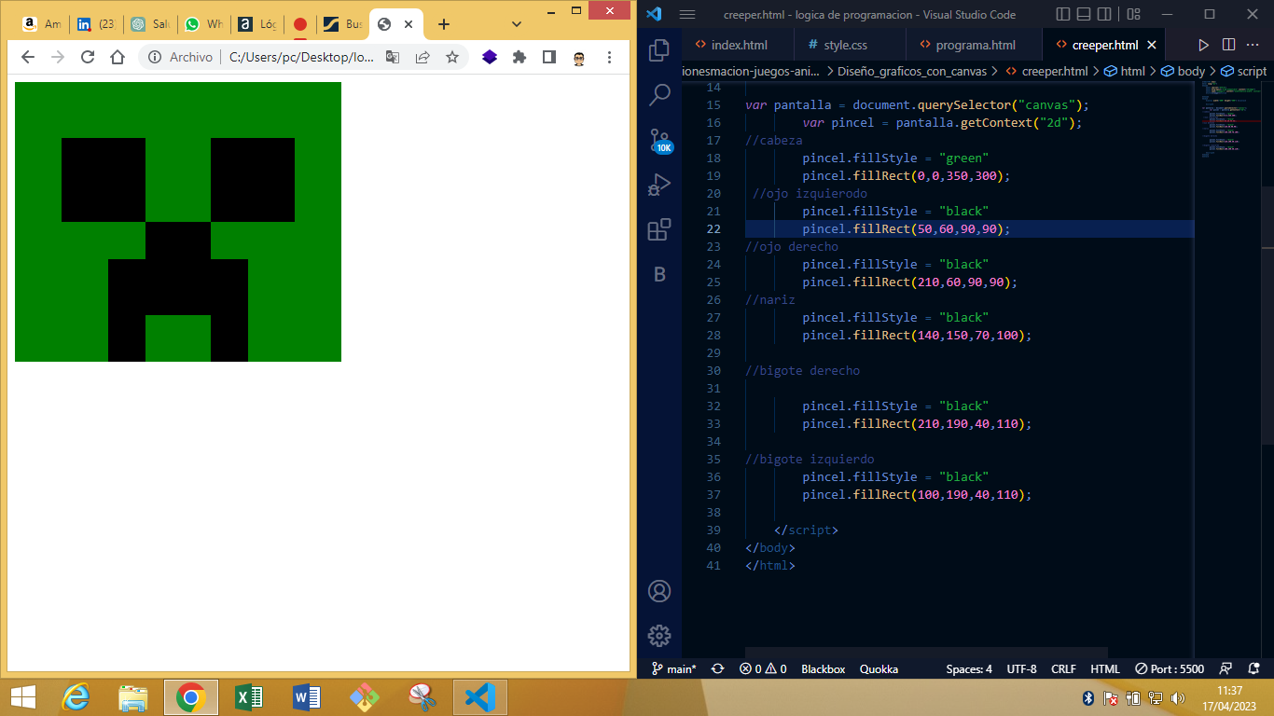Open Chrome Extensions puzzle menu

point(519,57)
